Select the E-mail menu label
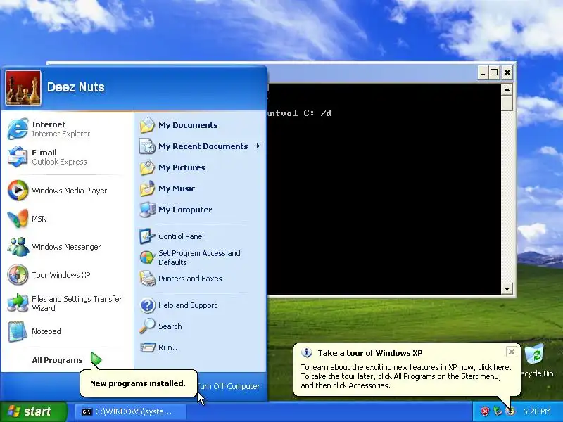 44,153
